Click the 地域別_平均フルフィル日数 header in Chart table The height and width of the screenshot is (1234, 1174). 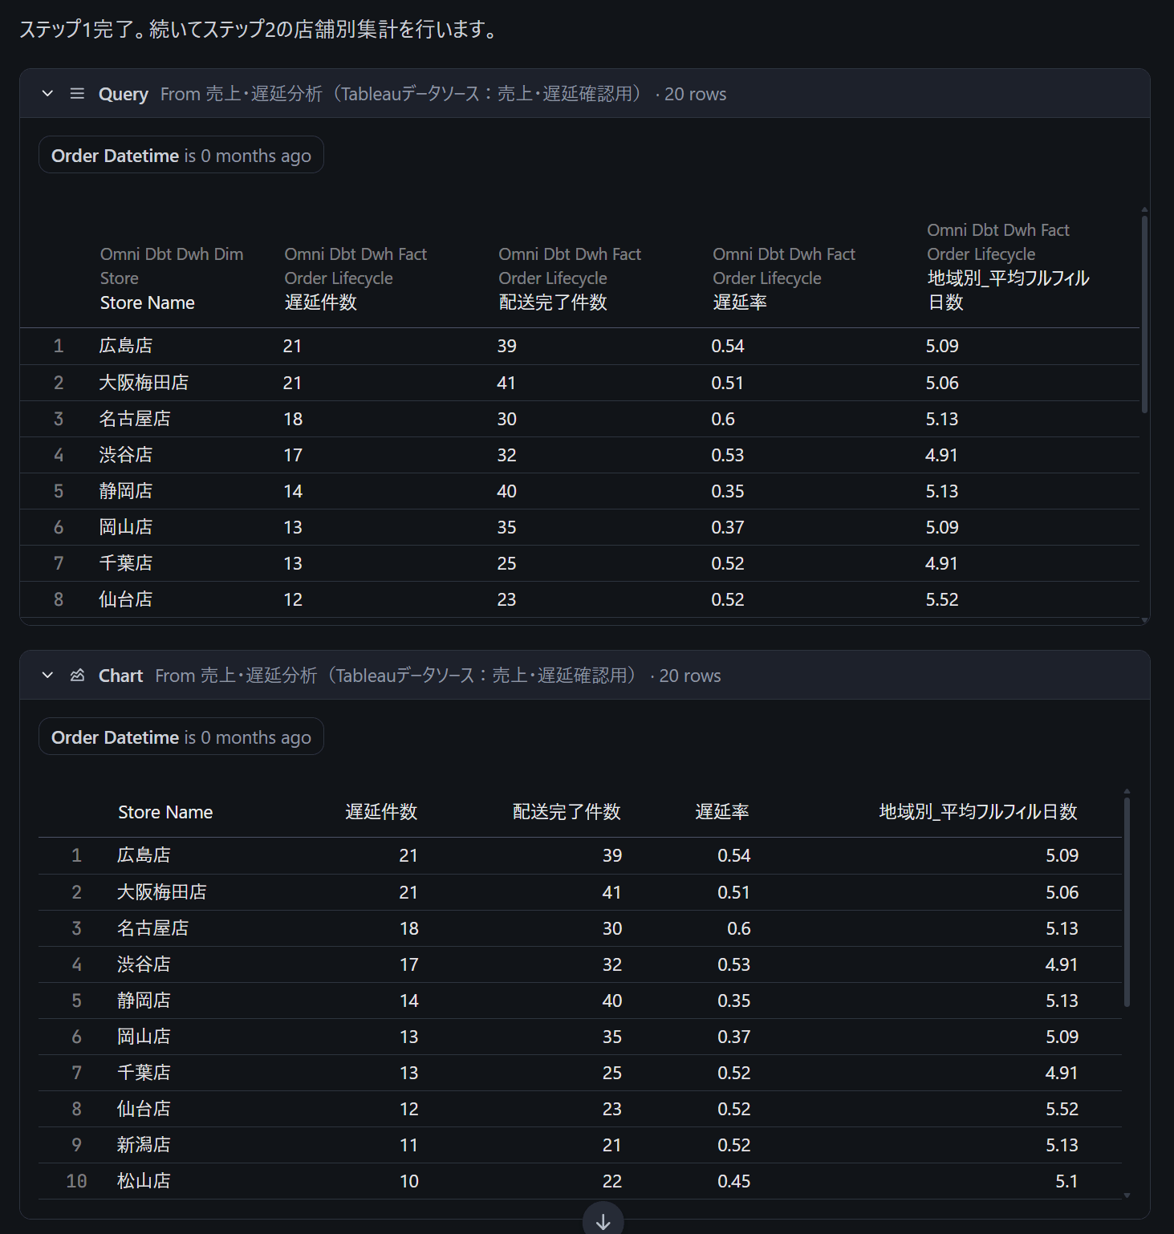(x=977, y=812)
